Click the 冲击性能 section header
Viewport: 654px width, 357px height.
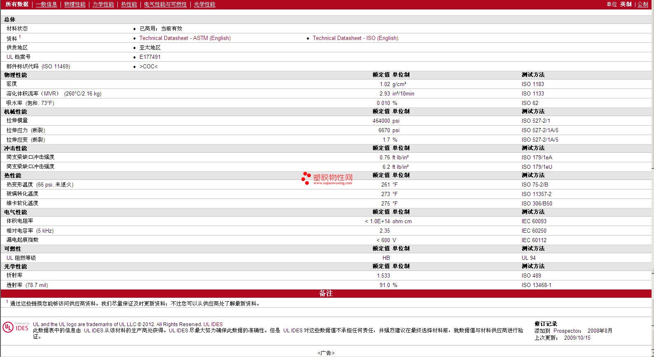(x=16, y=148)
